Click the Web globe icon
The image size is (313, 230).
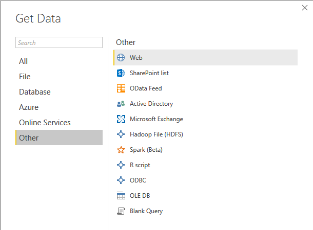[121, 58]
